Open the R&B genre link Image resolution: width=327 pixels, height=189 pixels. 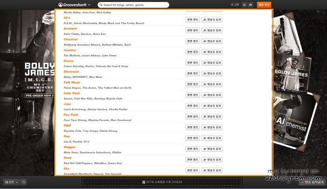tap(67, 126)
